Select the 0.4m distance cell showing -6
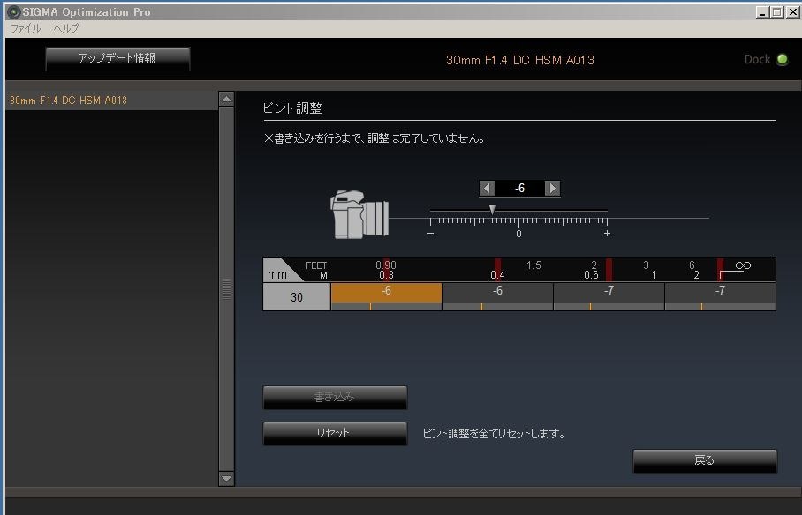The image size is (802, 515). coord(497,297)
